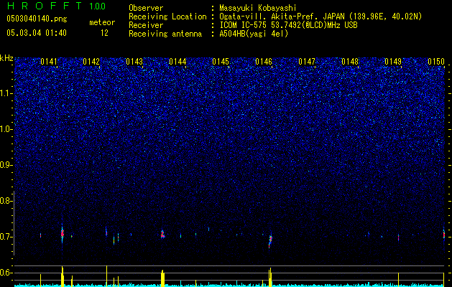The image size is (452, 287).
Task: Click the 0143 time marker
Action: pos(134,62)
